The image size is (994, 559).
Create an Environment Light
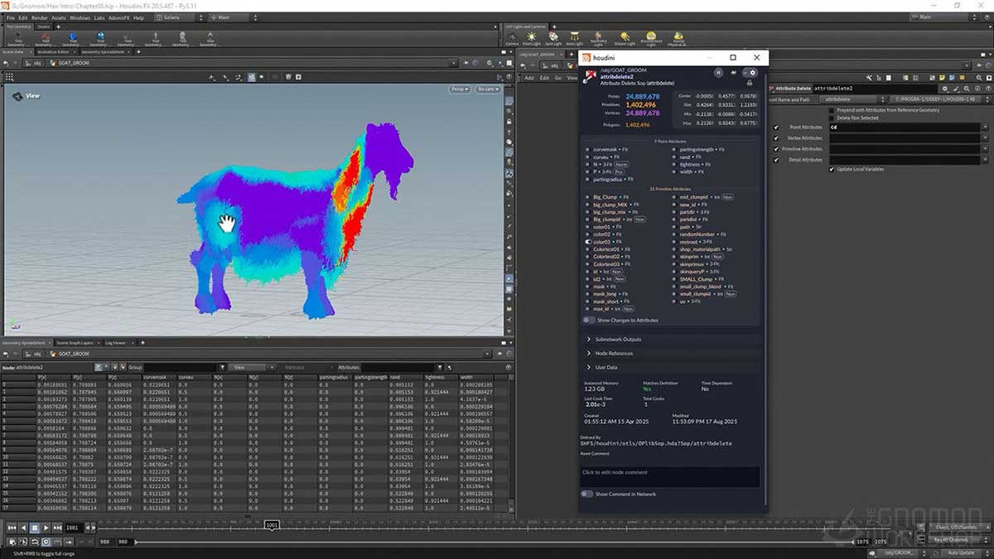tap(650, 35)
